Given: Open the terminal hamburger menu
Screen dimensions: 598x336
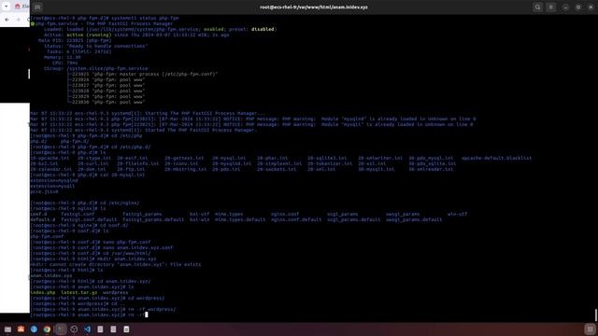Looking at the screenshot, I should 551,7.
